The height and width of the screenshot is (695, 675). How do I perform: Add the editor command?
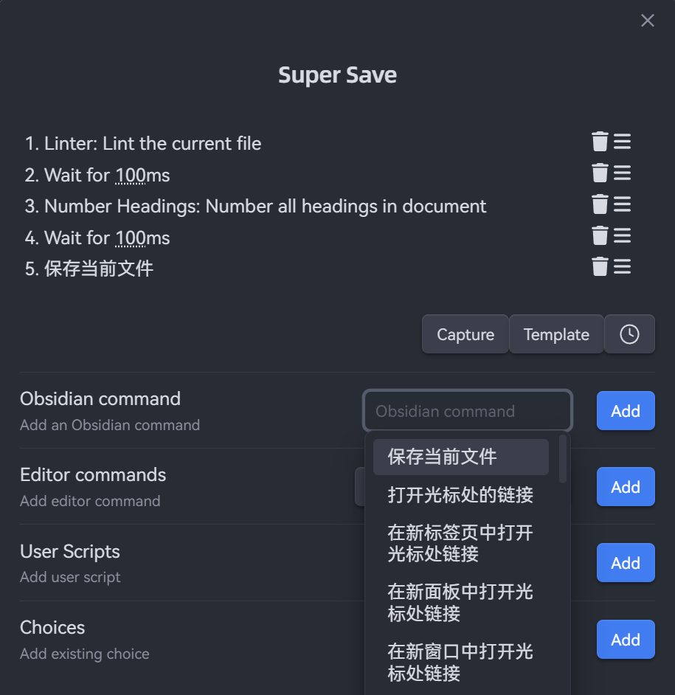(x=625, y=487)
